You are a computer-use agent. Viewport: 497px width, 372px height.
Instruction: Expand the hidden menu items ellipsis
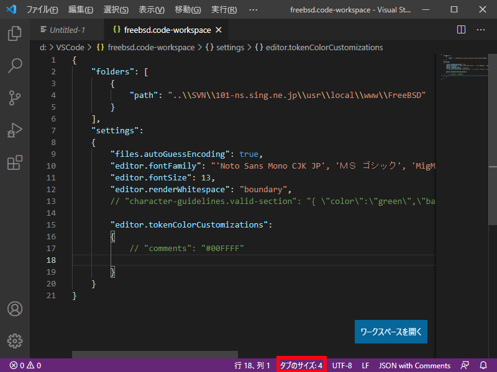(253, 10)
